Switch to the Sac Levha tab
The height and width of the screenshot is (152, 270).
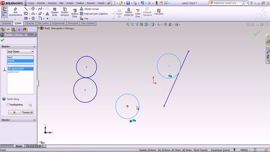(x=43, y=23)
